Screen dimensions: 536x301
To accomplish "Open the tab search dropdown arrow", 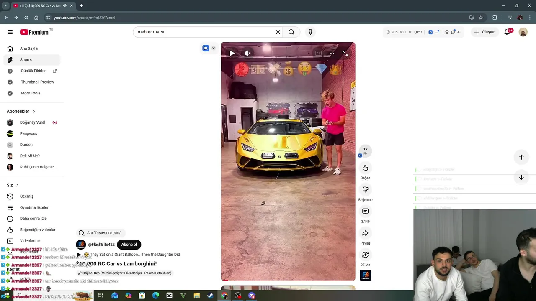I will click(5, 5).
